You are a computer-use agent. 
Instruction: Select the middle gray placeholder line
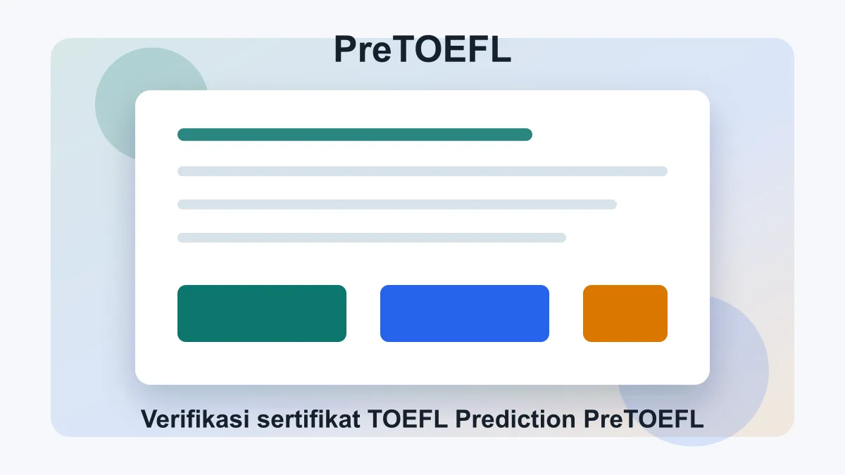396,205
